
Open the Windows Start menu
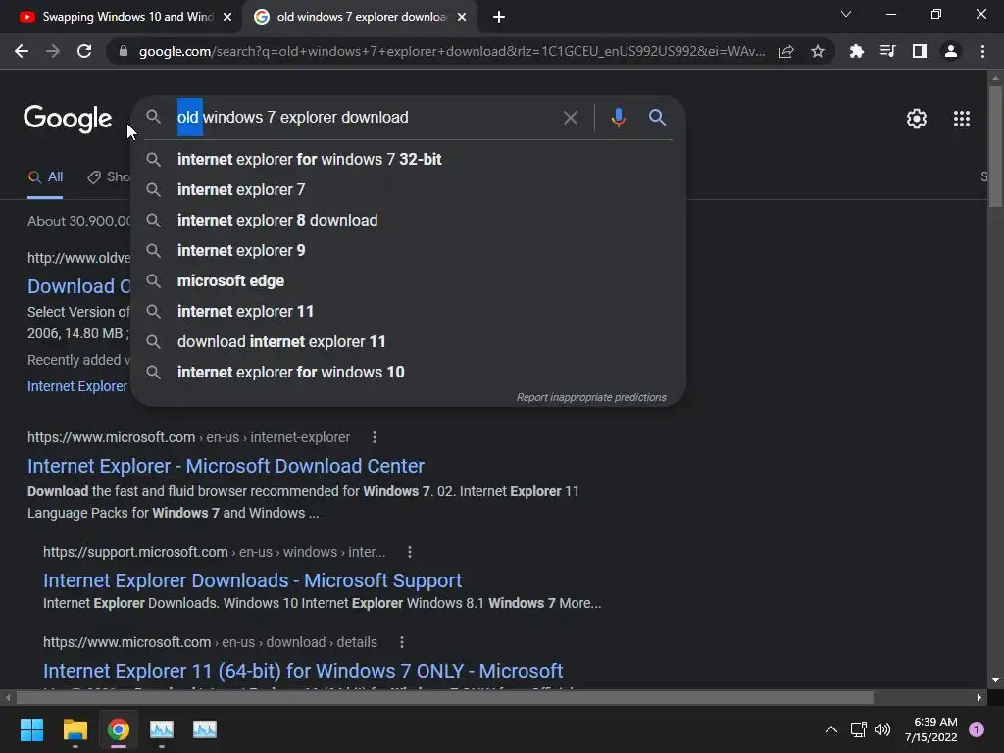31,729
